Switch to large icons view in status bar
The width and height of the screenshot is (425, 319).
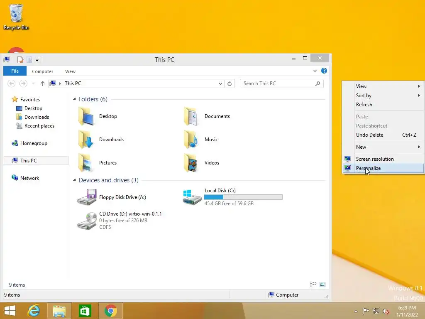coord(322,284)
